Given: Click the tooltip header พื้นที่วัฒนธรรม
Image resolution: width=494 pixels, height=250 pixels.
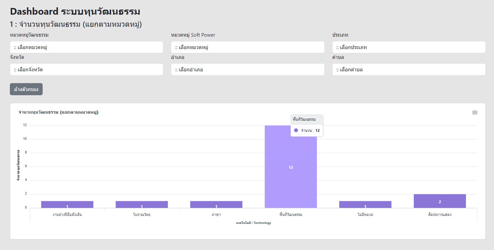Looking at the screenshot, I should click(304, 119).
